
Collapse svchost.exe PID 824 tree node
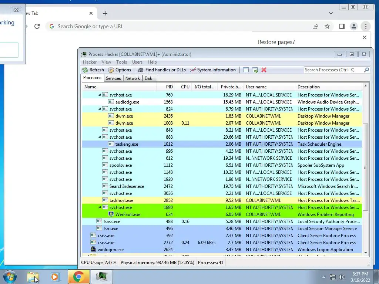[x=99, y=109]
